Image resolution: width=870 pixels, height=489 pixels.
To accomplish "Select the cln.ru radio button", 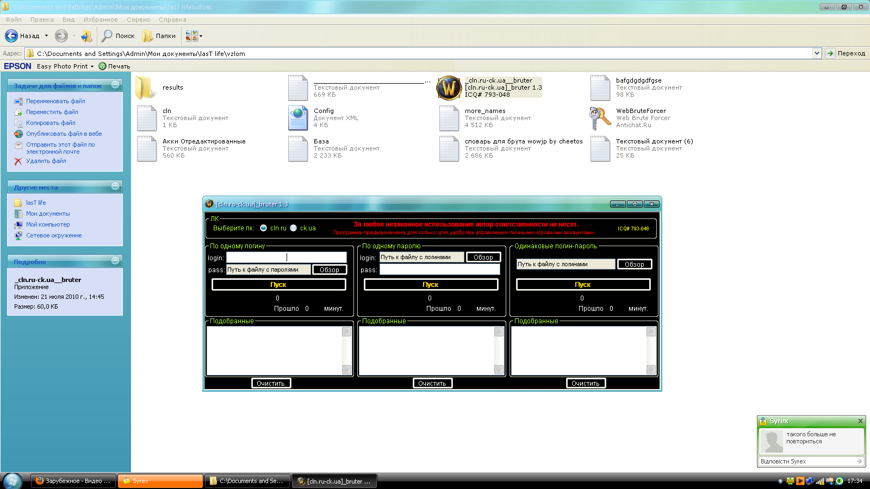I will [x=264, y=228].
